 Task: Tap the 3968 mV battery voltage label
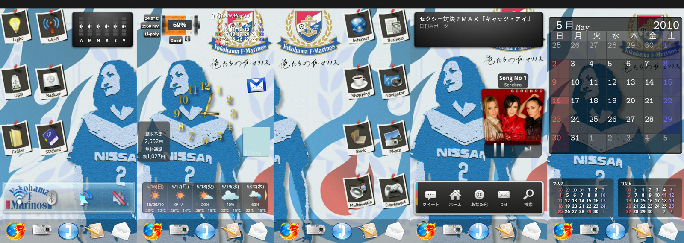click(150, 26)
